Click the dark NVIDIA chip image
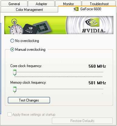Screen dimensions: 117x126 [30, 29]
